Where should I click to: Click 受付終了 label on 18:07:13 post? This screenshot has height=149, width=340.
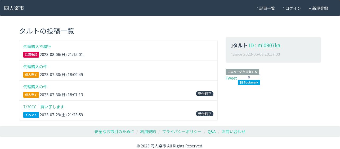click(x=205, y=94)
